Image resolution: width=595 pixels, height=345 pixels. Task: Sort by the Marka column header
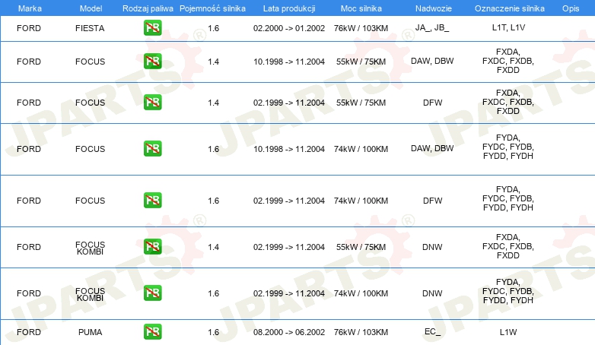pos(30,8)
